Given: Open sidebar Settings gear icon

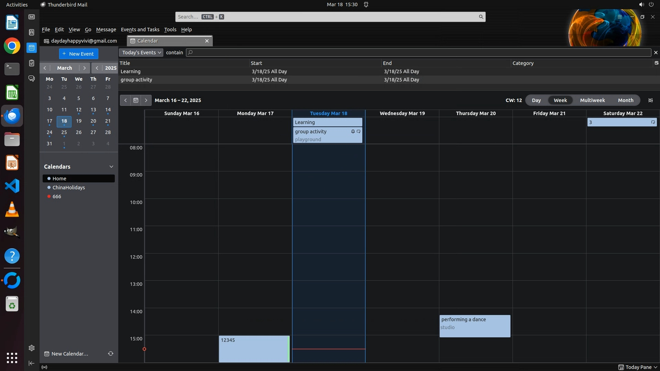Looking at the screenshot, I should 32,348.
